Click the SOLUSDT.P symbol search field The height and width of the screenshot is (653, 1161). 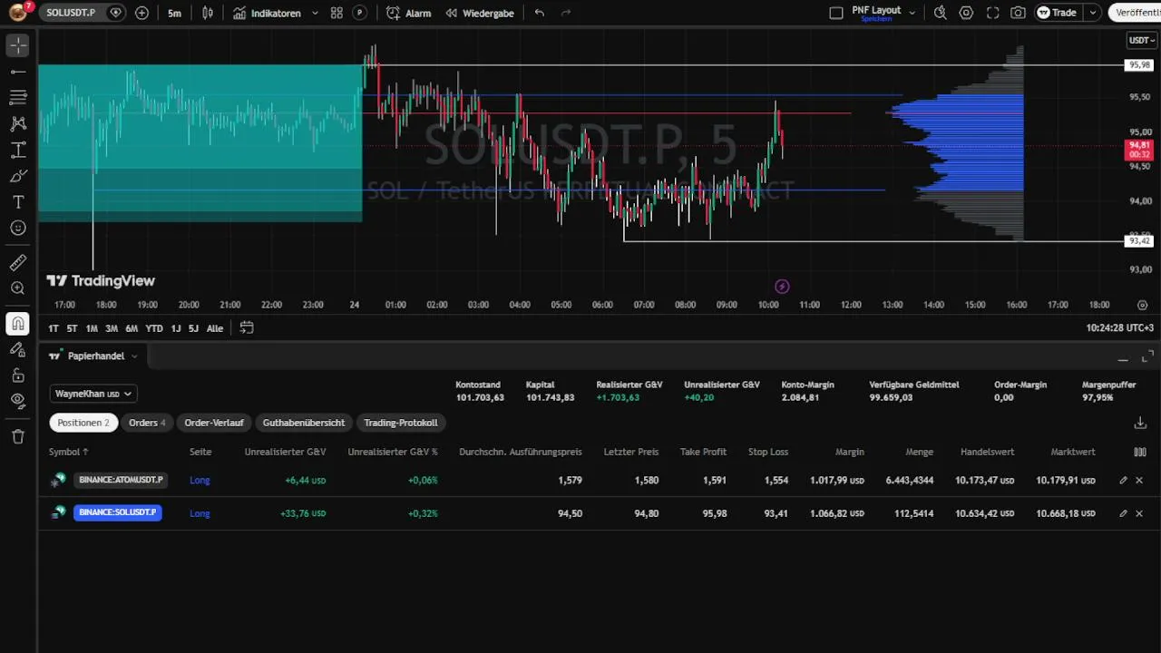click(x=72, y=13)
